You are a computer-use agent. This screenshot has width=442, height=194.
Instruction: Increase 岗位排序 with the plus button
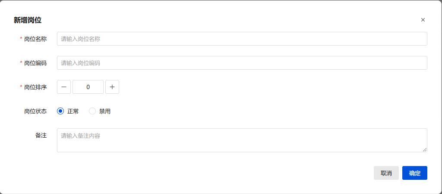pyautogui.click(x=112, y=87)
